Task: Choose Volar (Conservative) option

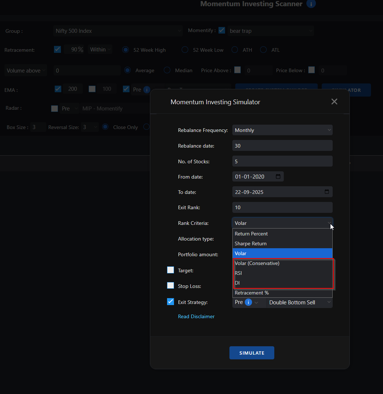Action: (x=282, y=263)
